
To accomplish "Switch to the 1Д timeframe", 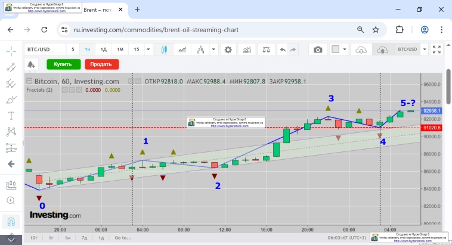I will click(103, 50).
